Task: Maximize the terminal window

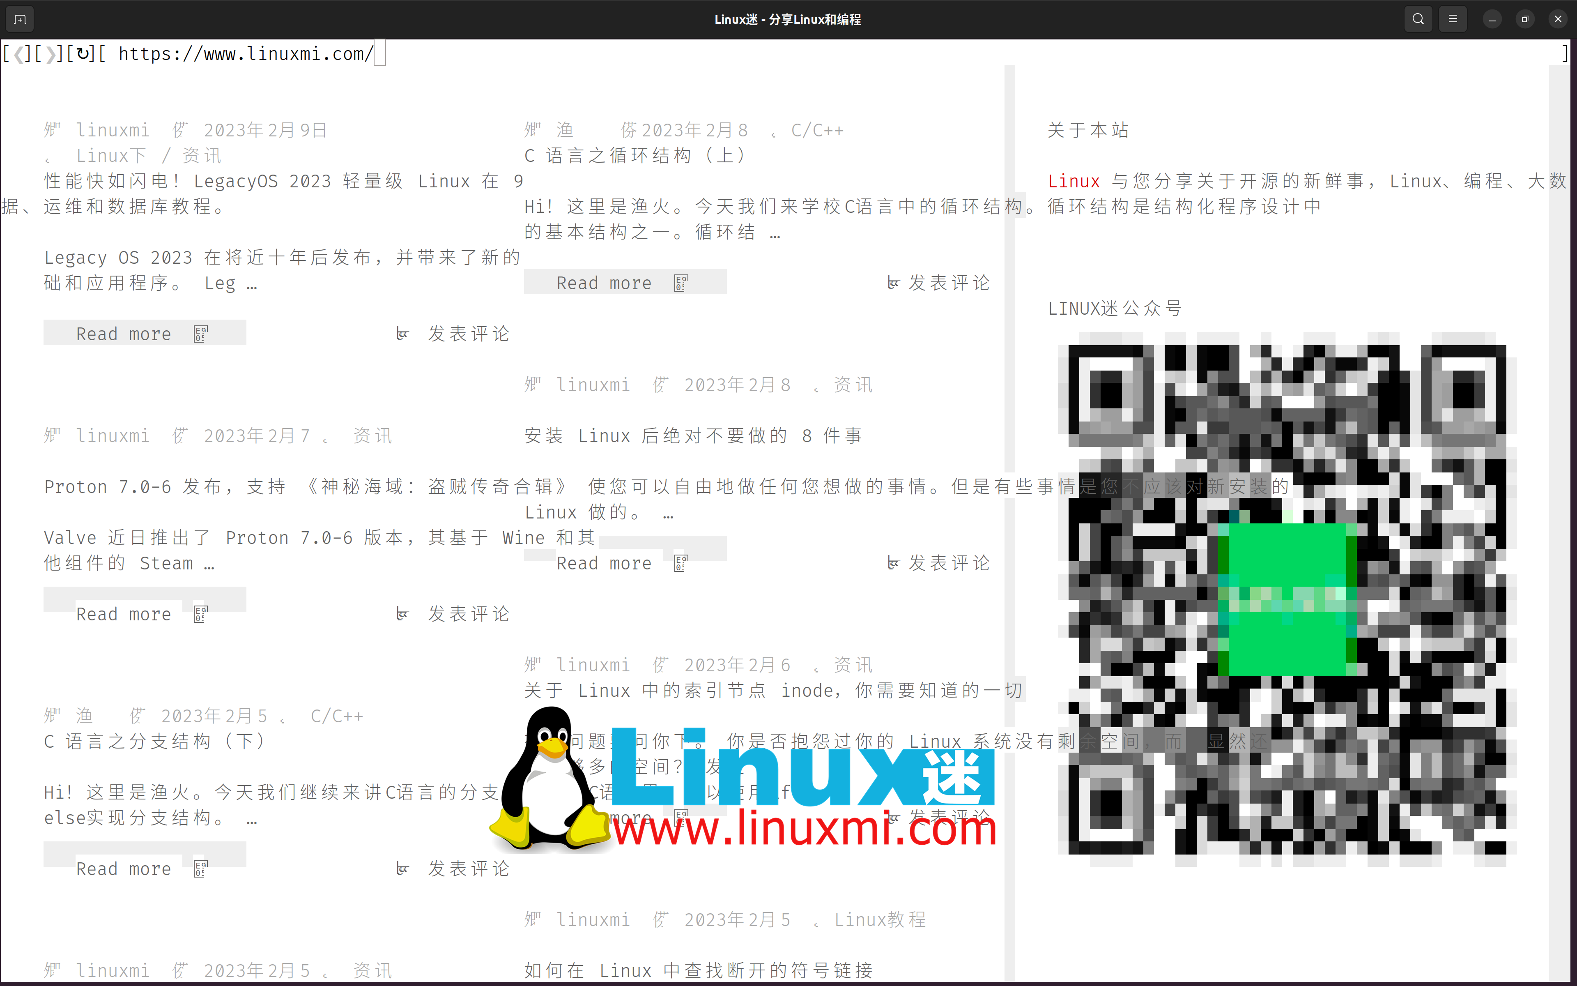Action: tap(1525, 20)
